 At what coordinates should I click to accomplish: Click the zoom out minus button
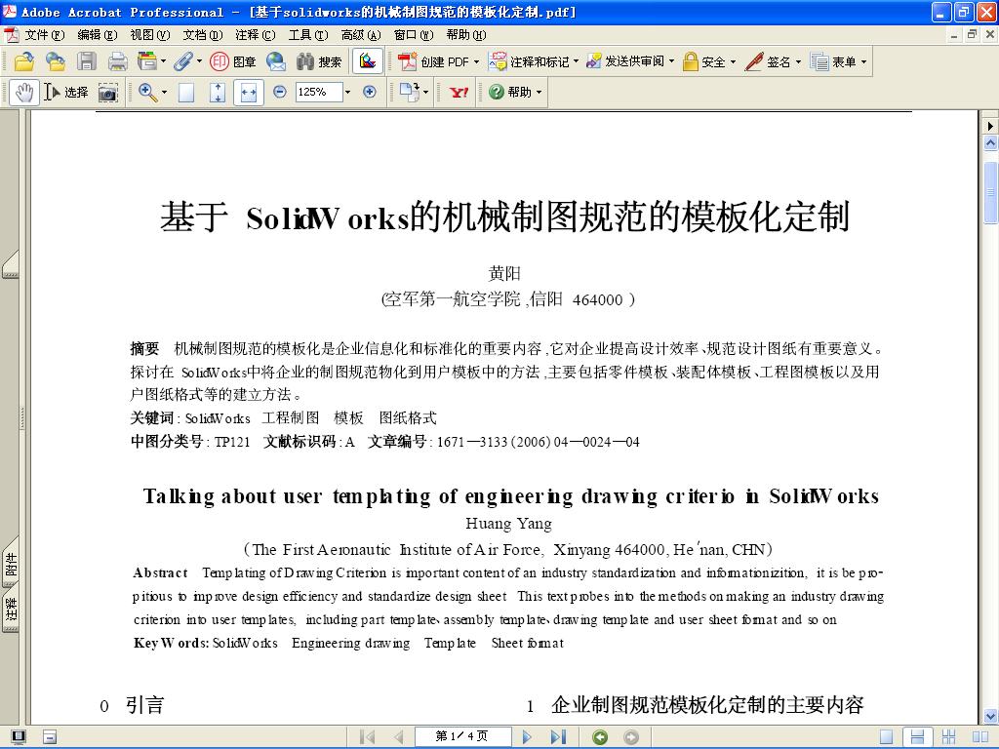coord(279,92)
